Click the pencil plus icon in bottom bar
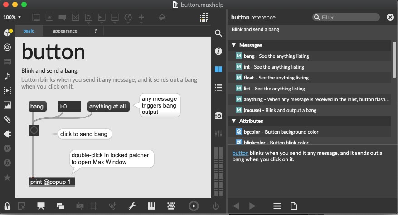This screenshot has height=215, width=398. 112,206
